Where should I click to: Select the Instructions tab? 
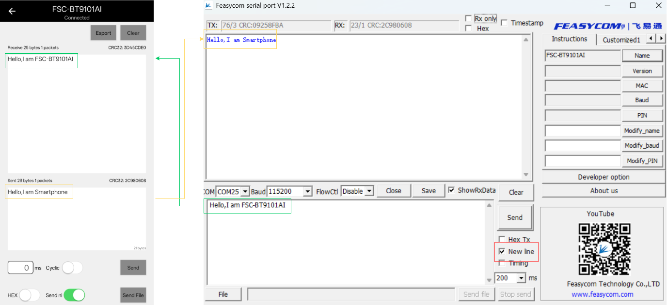569,39
